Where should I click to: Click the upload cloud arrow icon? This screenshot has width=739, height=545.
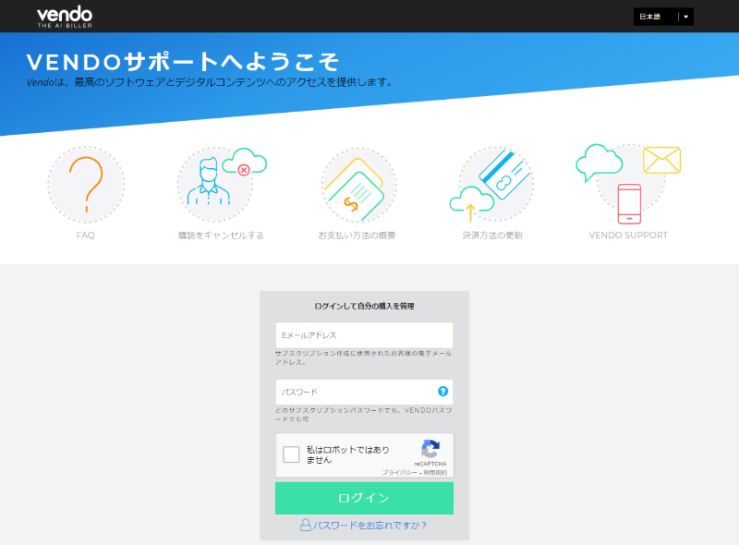point(471,203)
